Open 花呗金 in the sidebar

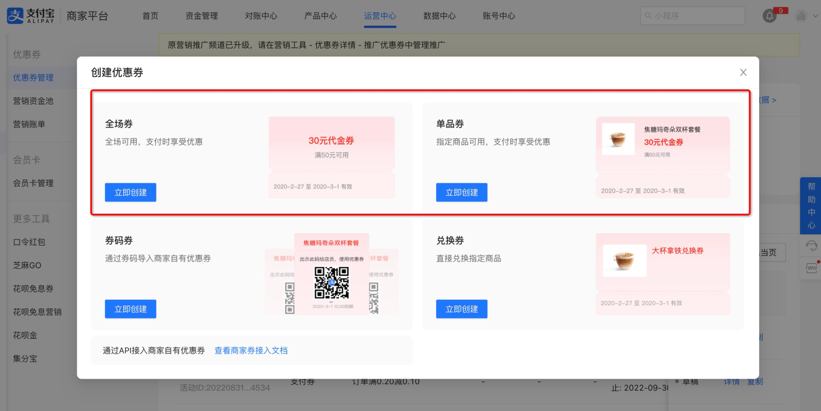click(25, 335)
